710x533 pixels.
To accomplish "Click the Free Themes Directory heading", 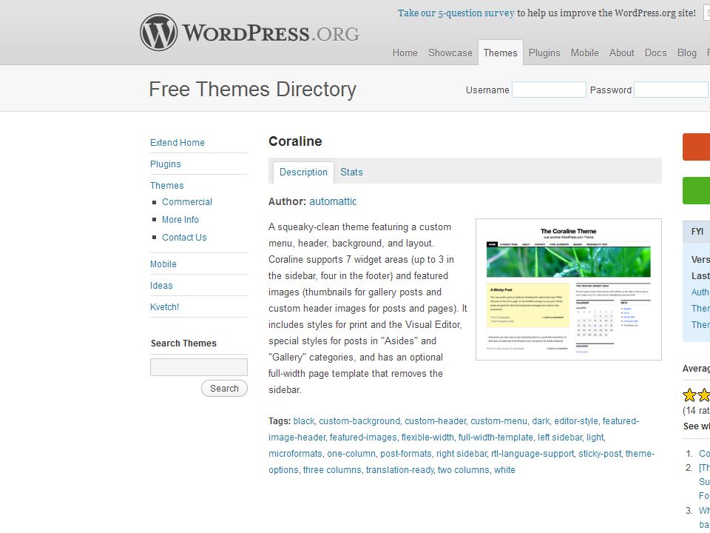I will 253,90.
